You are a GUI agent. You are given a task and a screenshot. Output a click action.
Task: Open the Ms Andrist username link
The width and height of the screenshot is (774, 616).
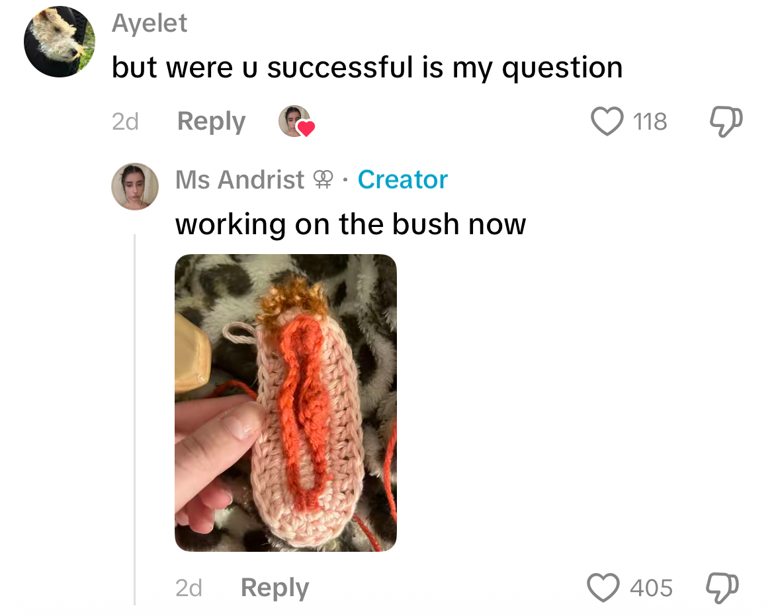point(240,180)
